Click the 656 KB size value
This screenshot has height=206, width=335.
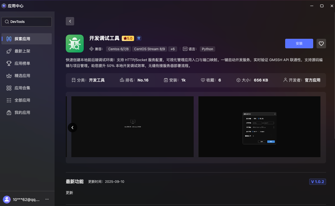tap(261, 80)
